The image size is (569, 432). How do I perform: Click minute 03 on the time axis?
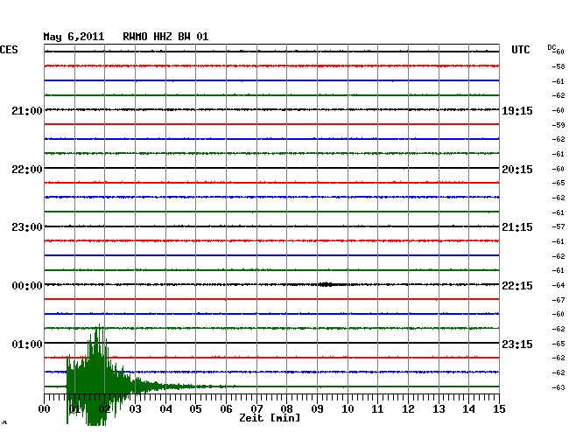(136, 409)
